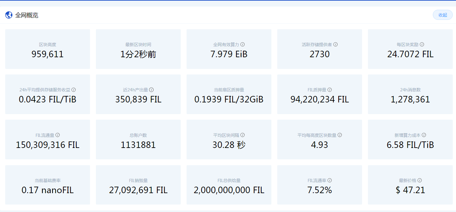Image resolution: width=456 pixels, height=212 pixels.
Task: Click the info icon beside 平均区块间隔
Action: [x=243, y=135]
